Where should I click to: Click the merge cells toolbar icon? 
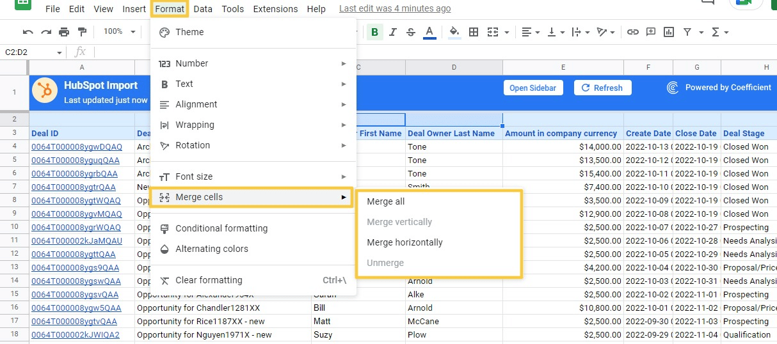[493, 32]
